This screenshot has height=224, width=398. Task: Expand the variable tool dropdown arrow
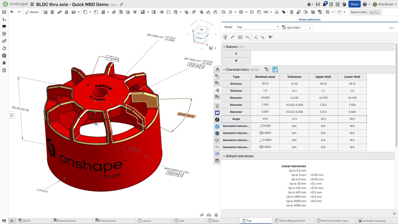[271, 12]
